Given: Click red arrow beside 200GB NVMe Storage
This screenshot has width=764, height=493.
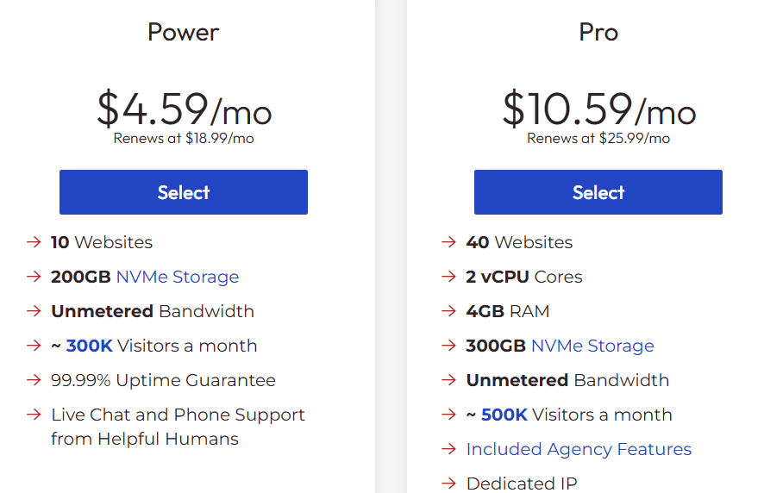Looking at the screenshot, I should [34, 277].
